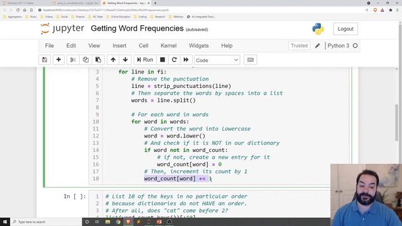Open the Online Education bookmark folder

tap(119, 17)
